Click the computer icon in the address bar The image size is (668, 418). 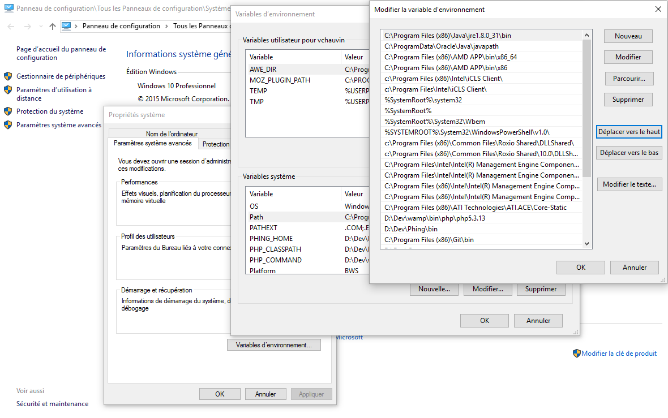66,26
